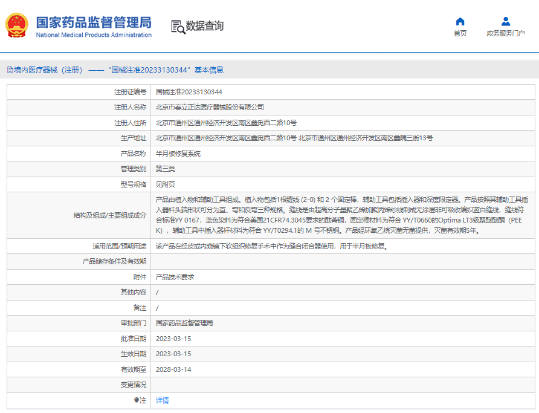The width and height of the screenshot is (539, 413).
Task: Click the 政务服务门户 text link
Action: [506, 33]
